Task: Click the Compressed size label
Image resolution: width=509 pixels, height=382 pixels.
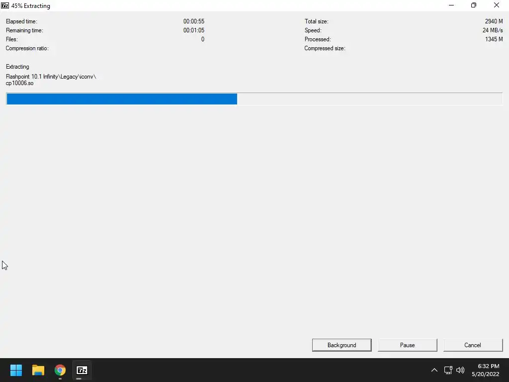Action: (325, 48)
